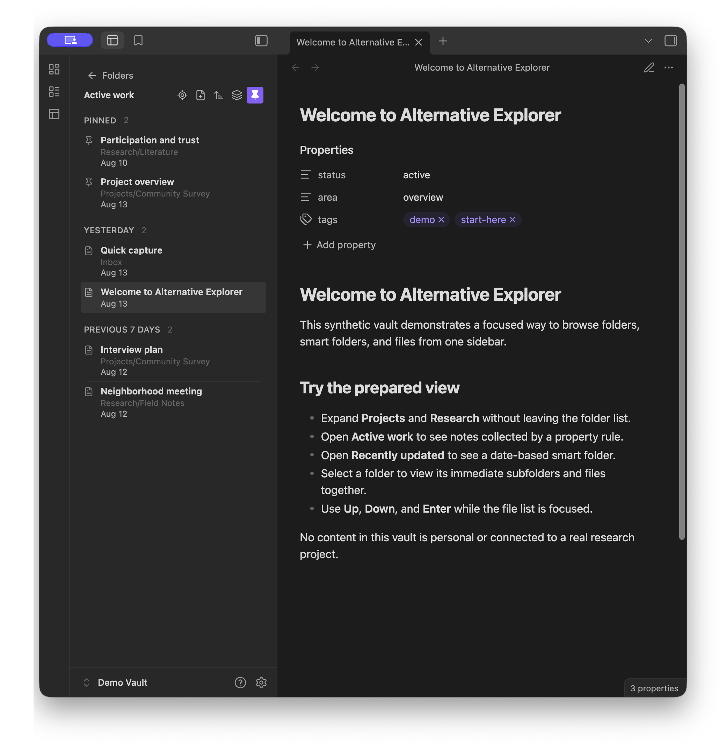Click file icon beside Neighborhood meeting
The width and height of the screenshot is (726, 749).
pyautogui.click(x=89, y=391)
